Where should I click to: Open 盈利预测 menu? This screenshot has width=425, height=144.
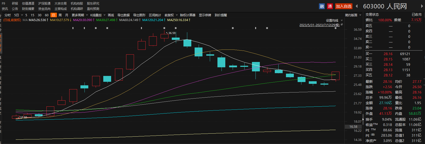93,9
